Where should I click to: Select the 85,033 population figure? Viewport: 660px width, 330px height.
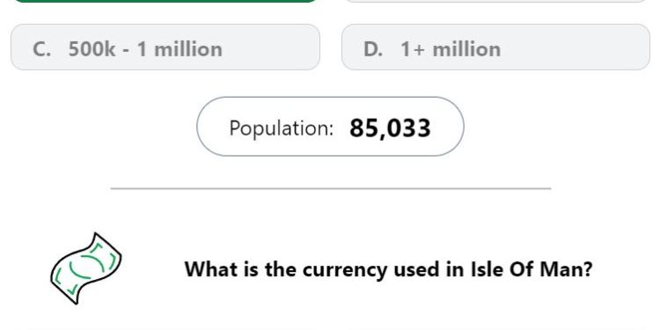[x=390, y=128]
